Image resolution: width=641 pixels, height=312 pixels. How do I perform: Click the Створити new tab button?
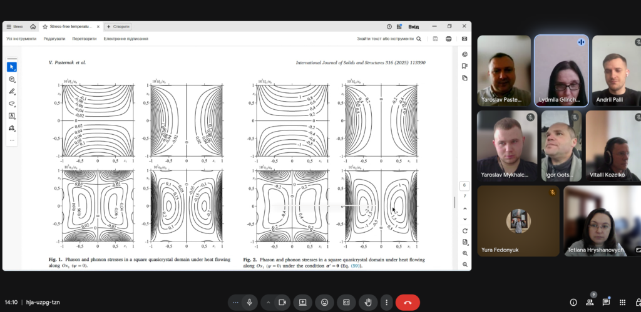(x=118, y=27)
